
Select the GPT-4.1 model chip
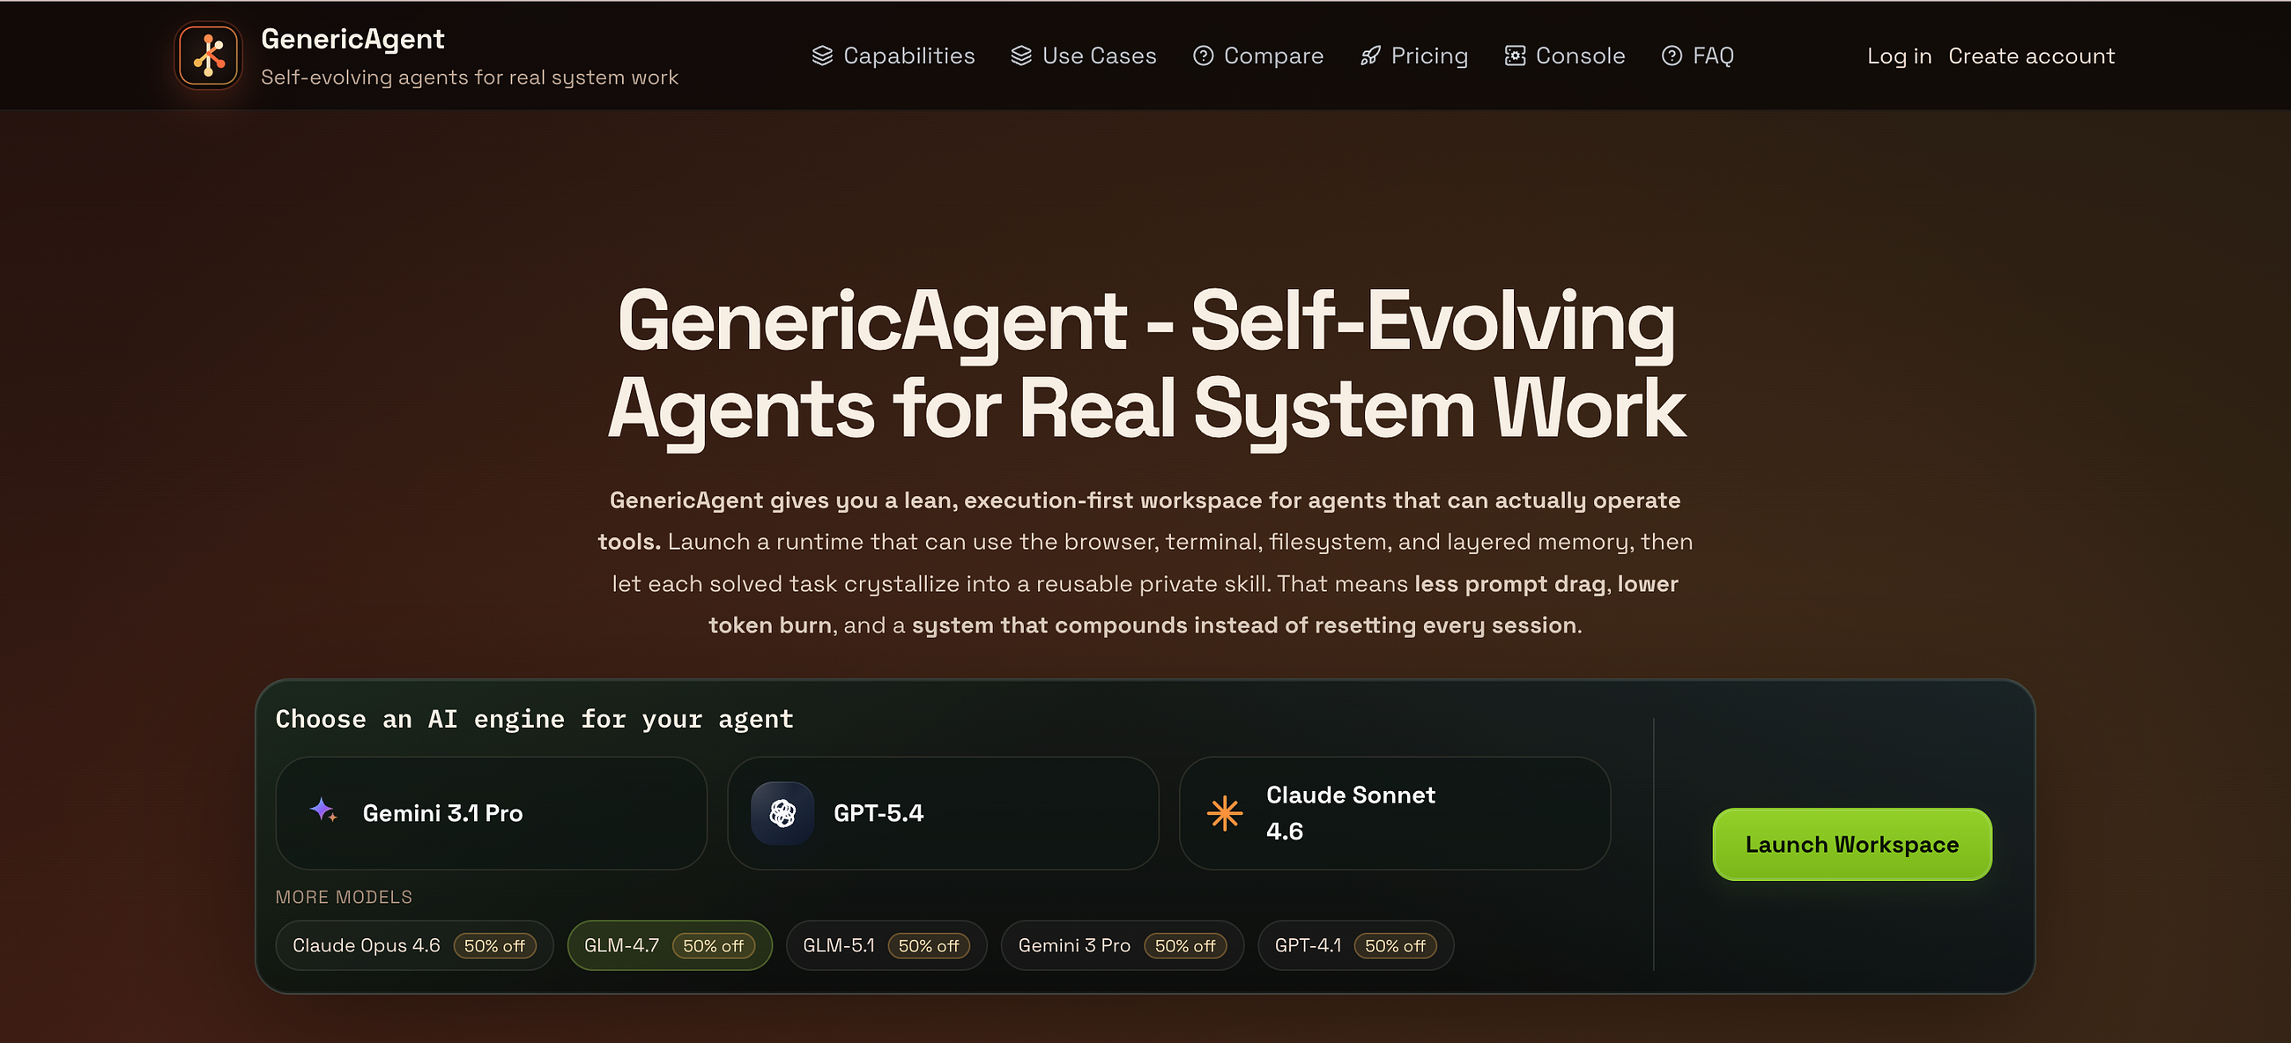coord(1355,945)
